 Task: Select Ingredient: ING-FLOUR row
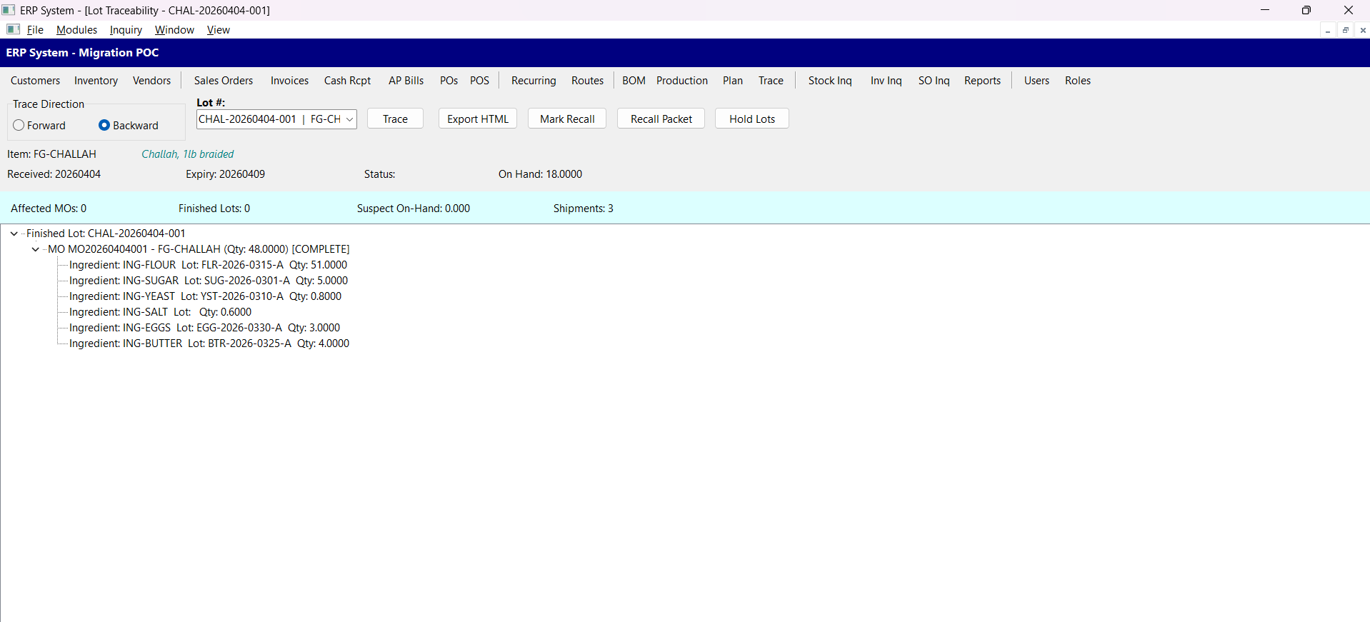(208, 265)
